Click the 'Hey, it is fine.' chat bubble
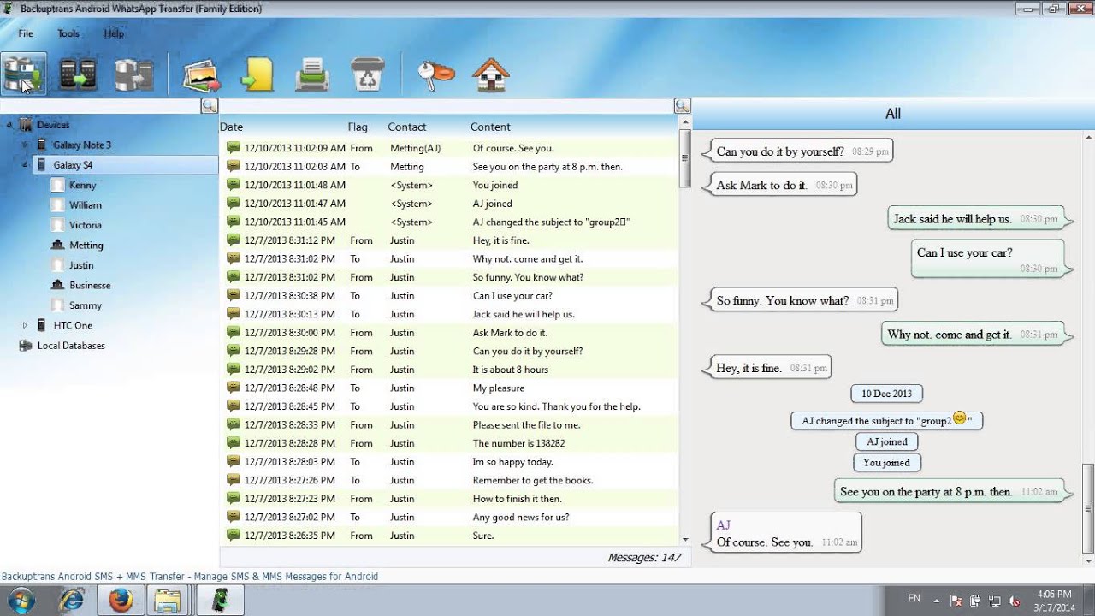The height and width of the screenshot is (616, 1095). point(766,368)
